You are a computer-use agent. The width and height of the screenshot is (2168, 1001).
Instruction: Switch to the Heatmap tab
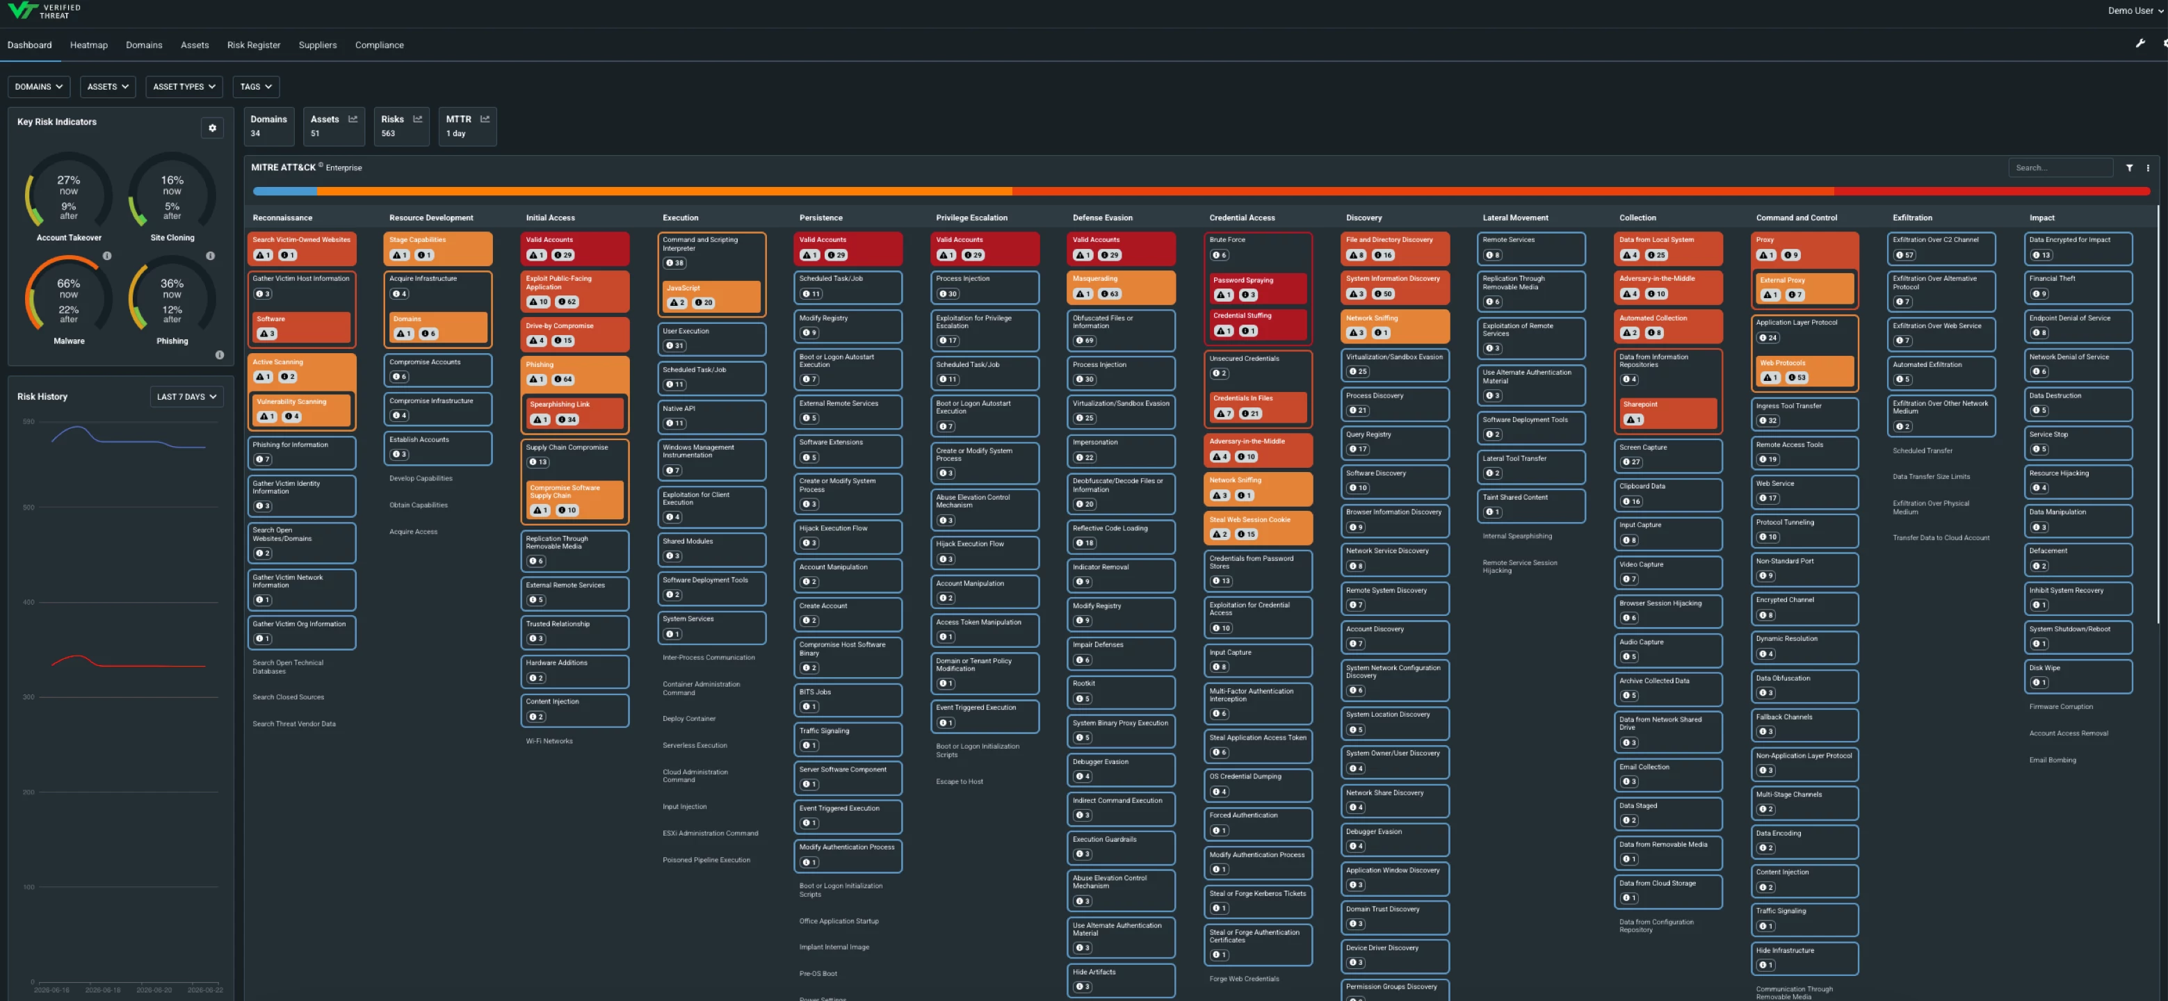coord(88,45)
